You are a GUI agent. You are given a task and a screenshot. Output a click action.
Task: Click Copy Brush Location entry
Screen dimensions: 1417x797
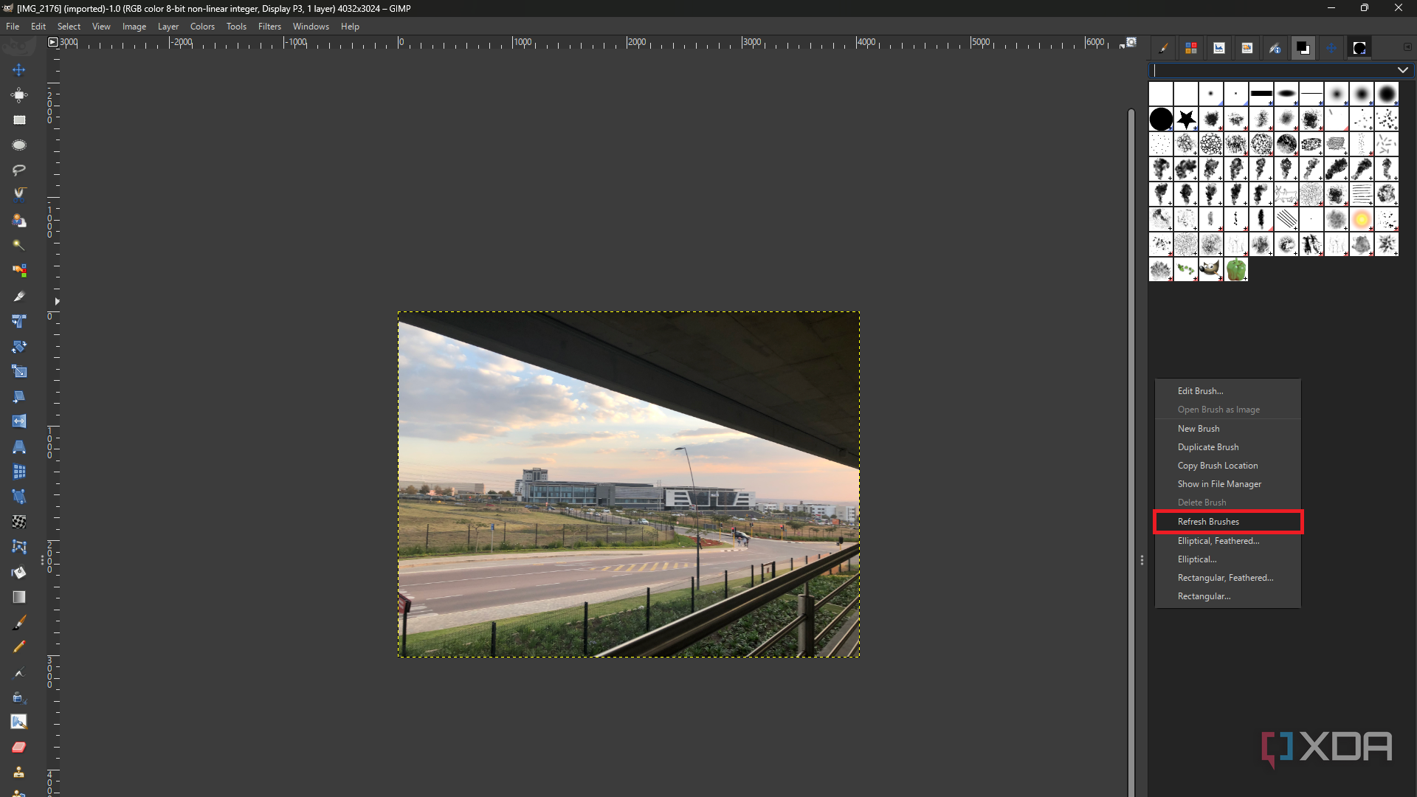1228,466
